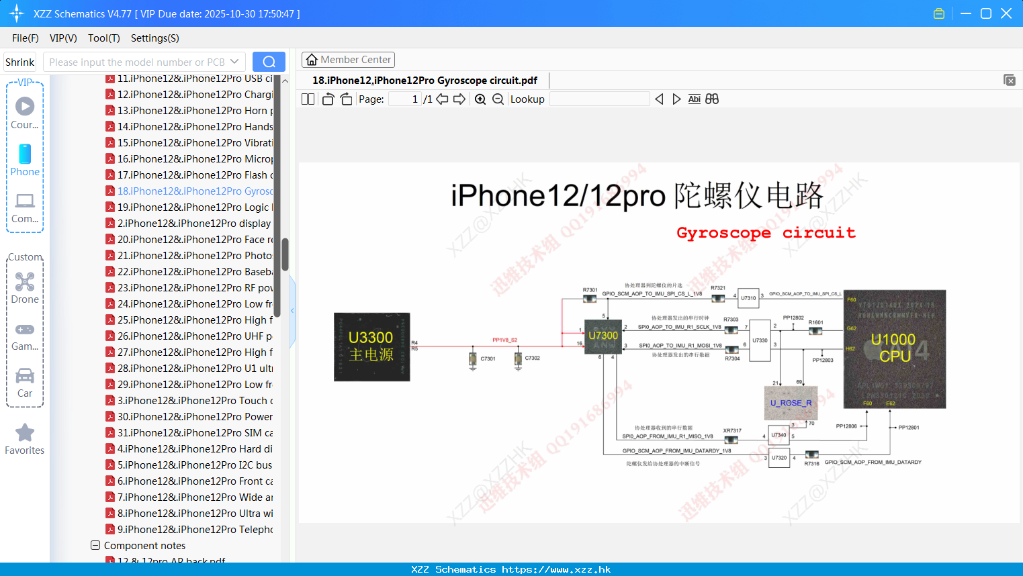Select the Phone category

point(25,160)
